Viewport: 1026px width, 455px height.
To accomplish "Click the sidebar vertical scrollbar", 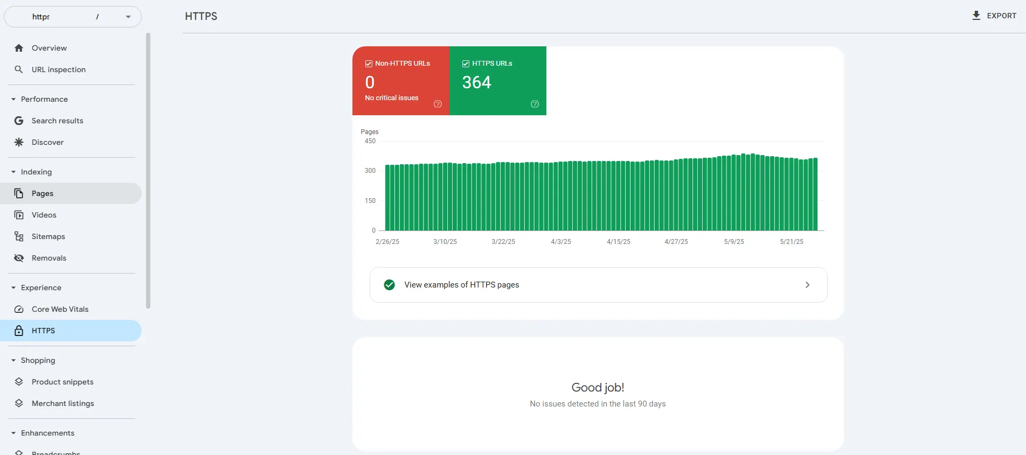I will pos(148,171).
